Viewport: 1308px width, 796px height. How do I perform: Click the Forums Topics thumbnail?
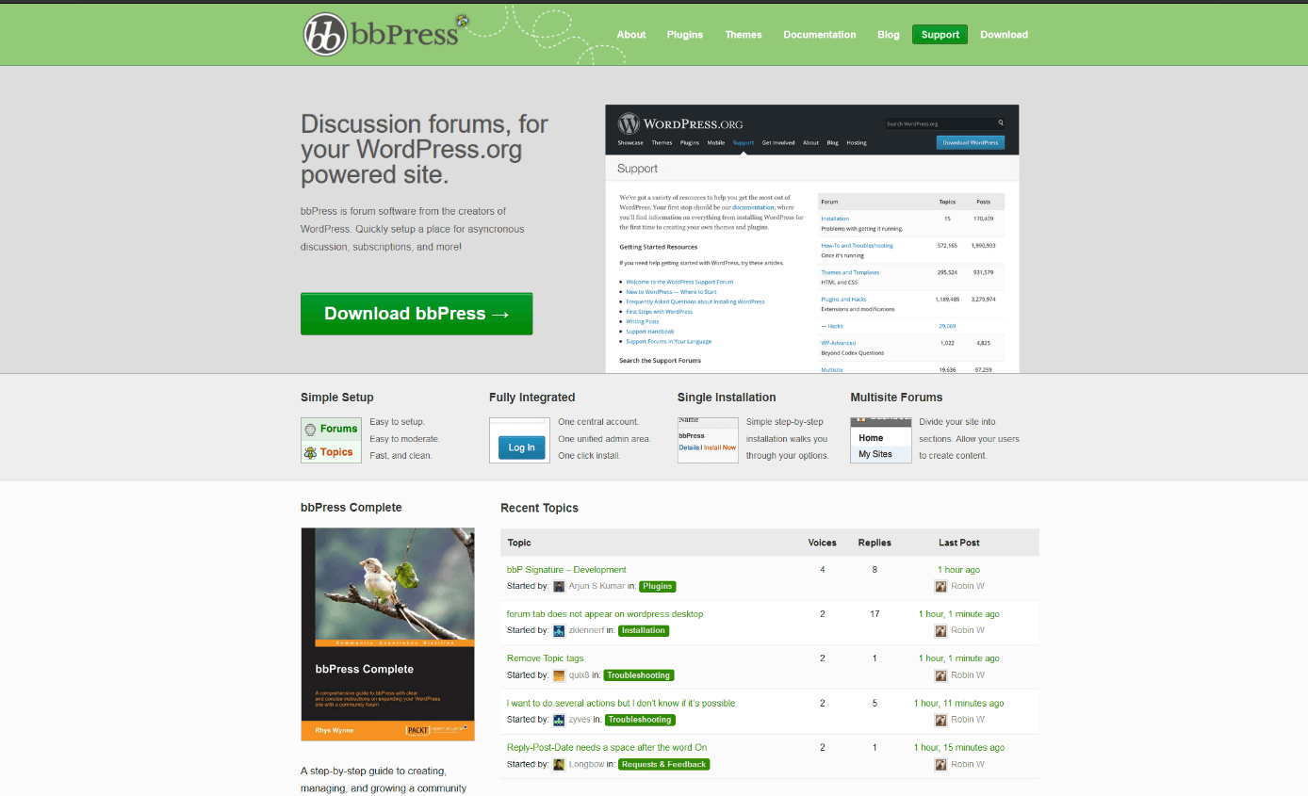331,440
